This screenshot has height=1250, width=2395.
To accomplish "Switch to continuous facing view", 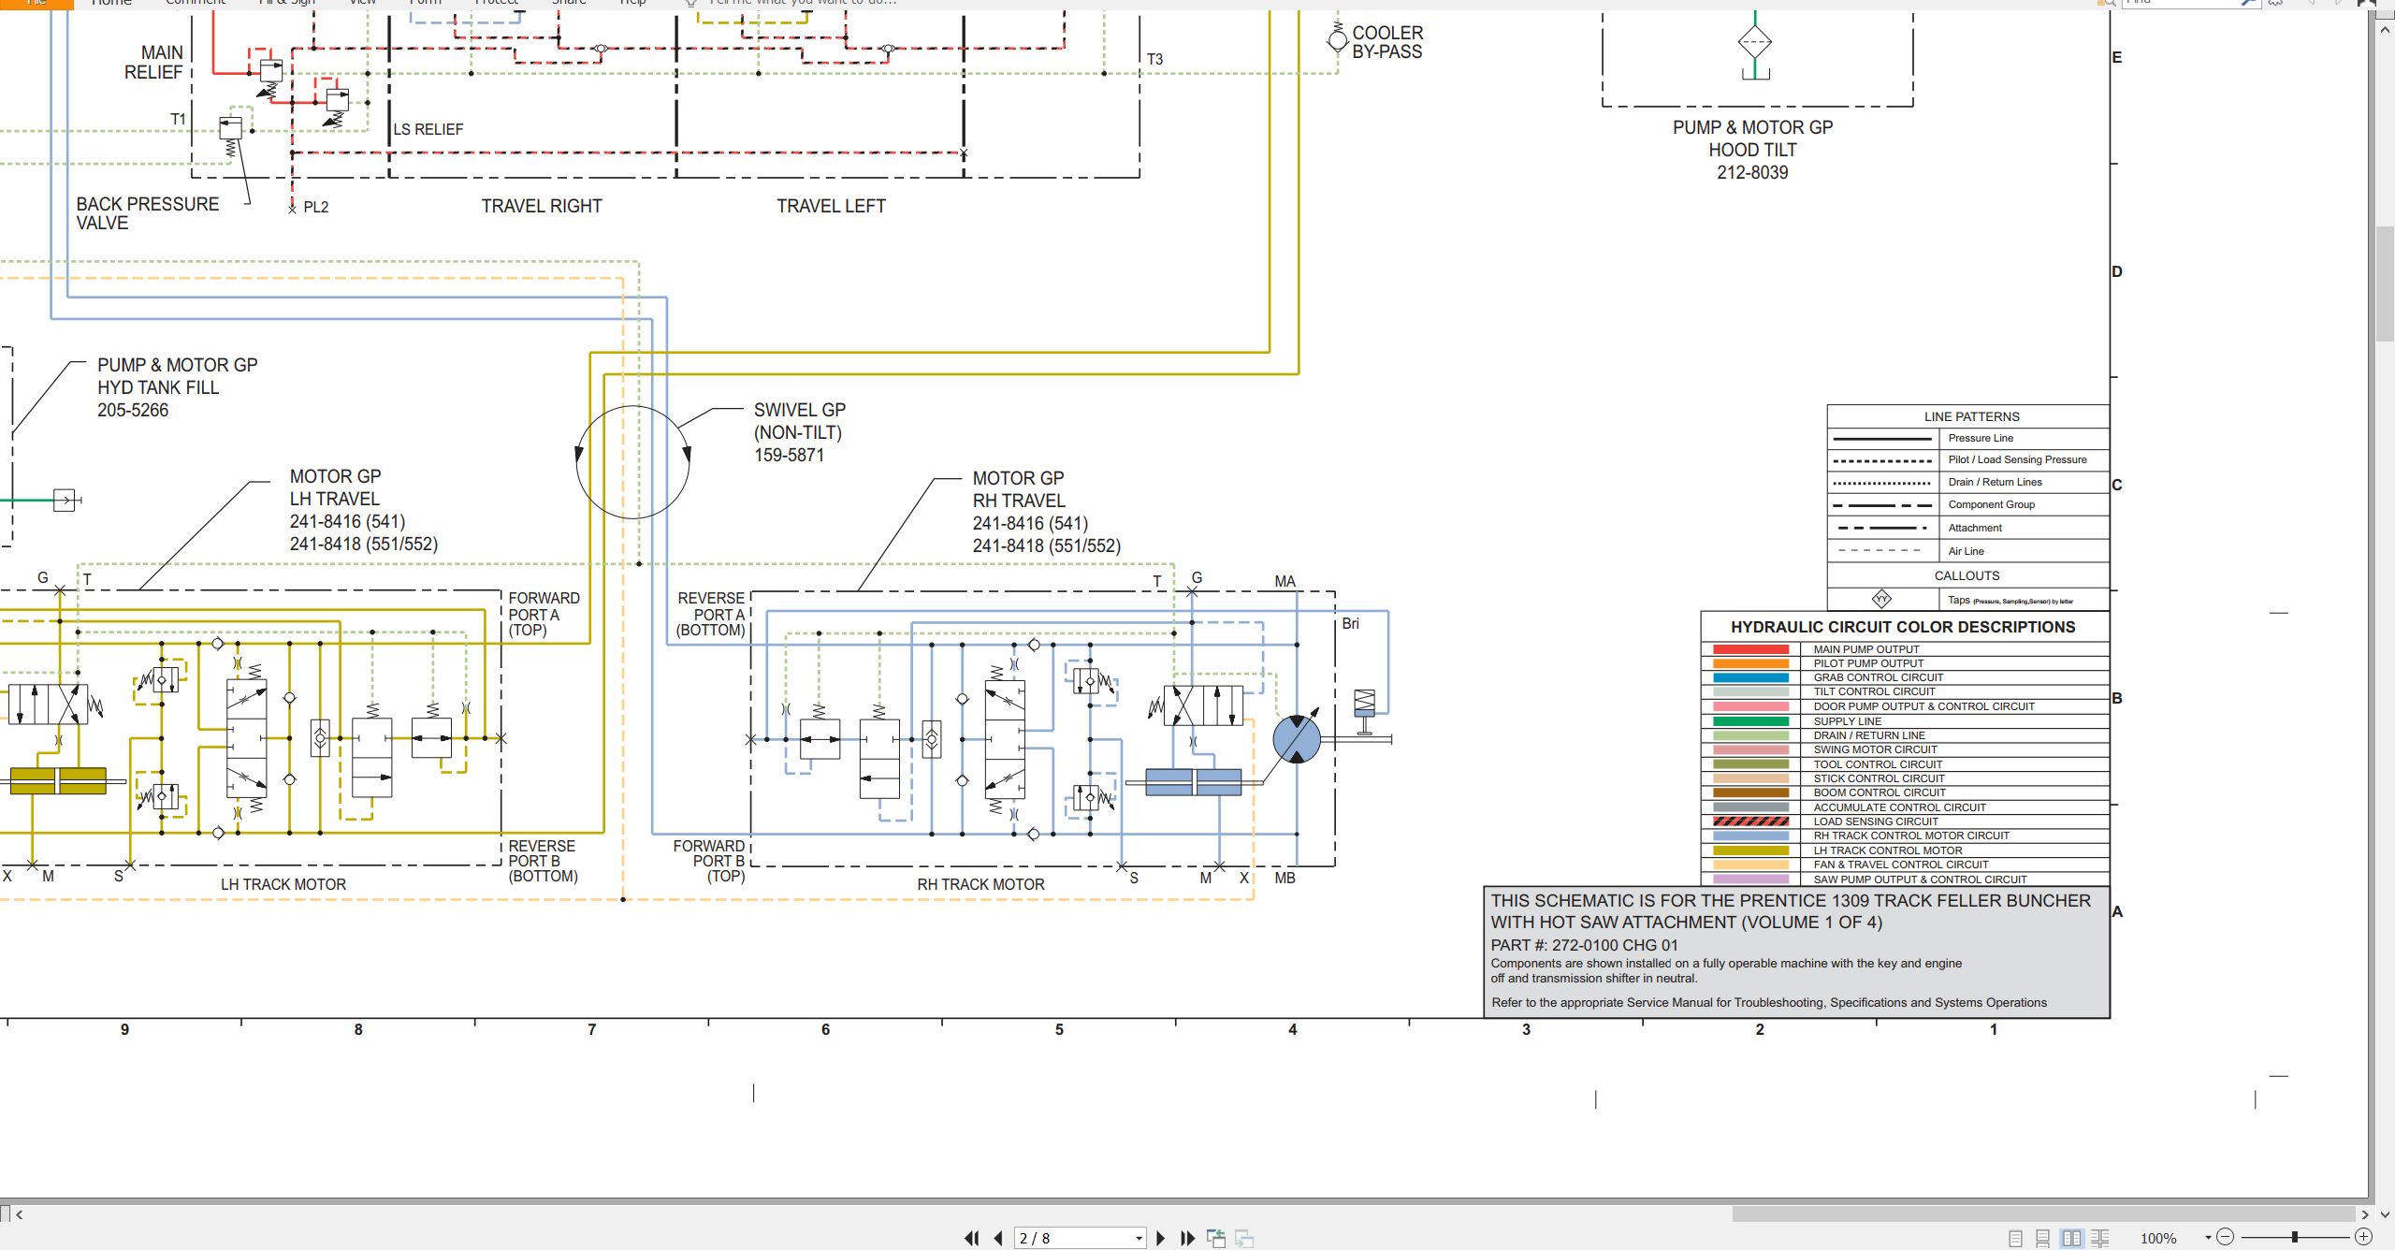I will click(x=2100, y=1238).
